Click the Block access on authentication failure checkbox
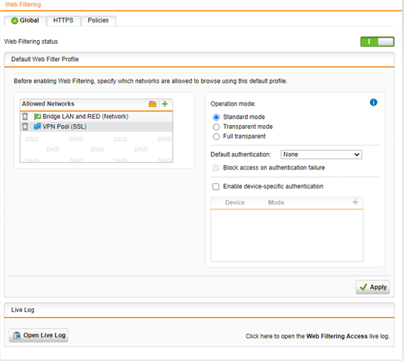 (x=216, y=168)
